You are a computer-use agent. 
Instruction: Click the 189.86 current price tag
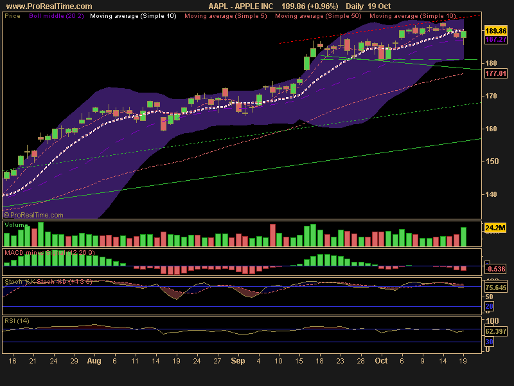click(495, 31)
